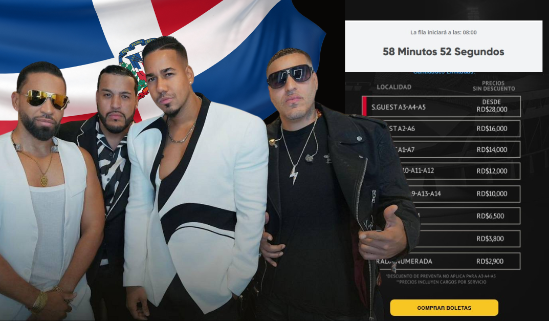The width and height of the screenshot is (549, 321).
Task: Click the preventa discount footnote text
Action: coord(441,276)
